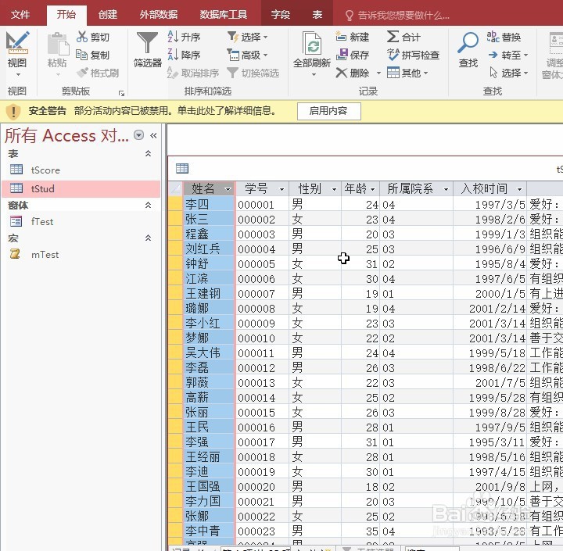Switch to the 表 ribbon tab
The height and width of the screenshot is (551, 563).
[317, 15]
